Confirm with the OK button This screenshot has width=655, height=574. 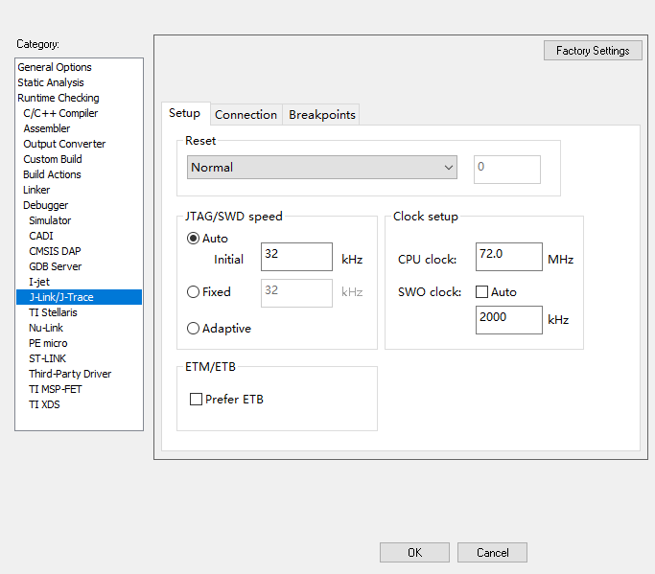coord(414,553)
